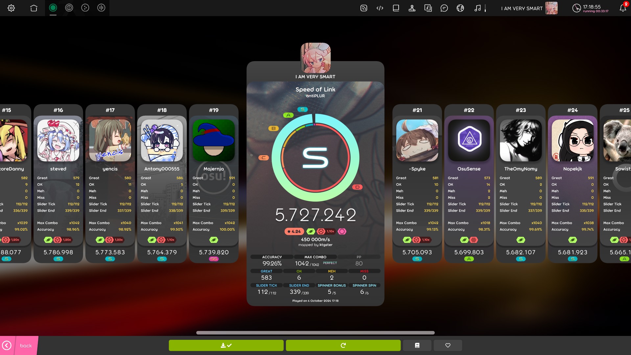Click the score 5.786.998

click(x=58, y=252)
